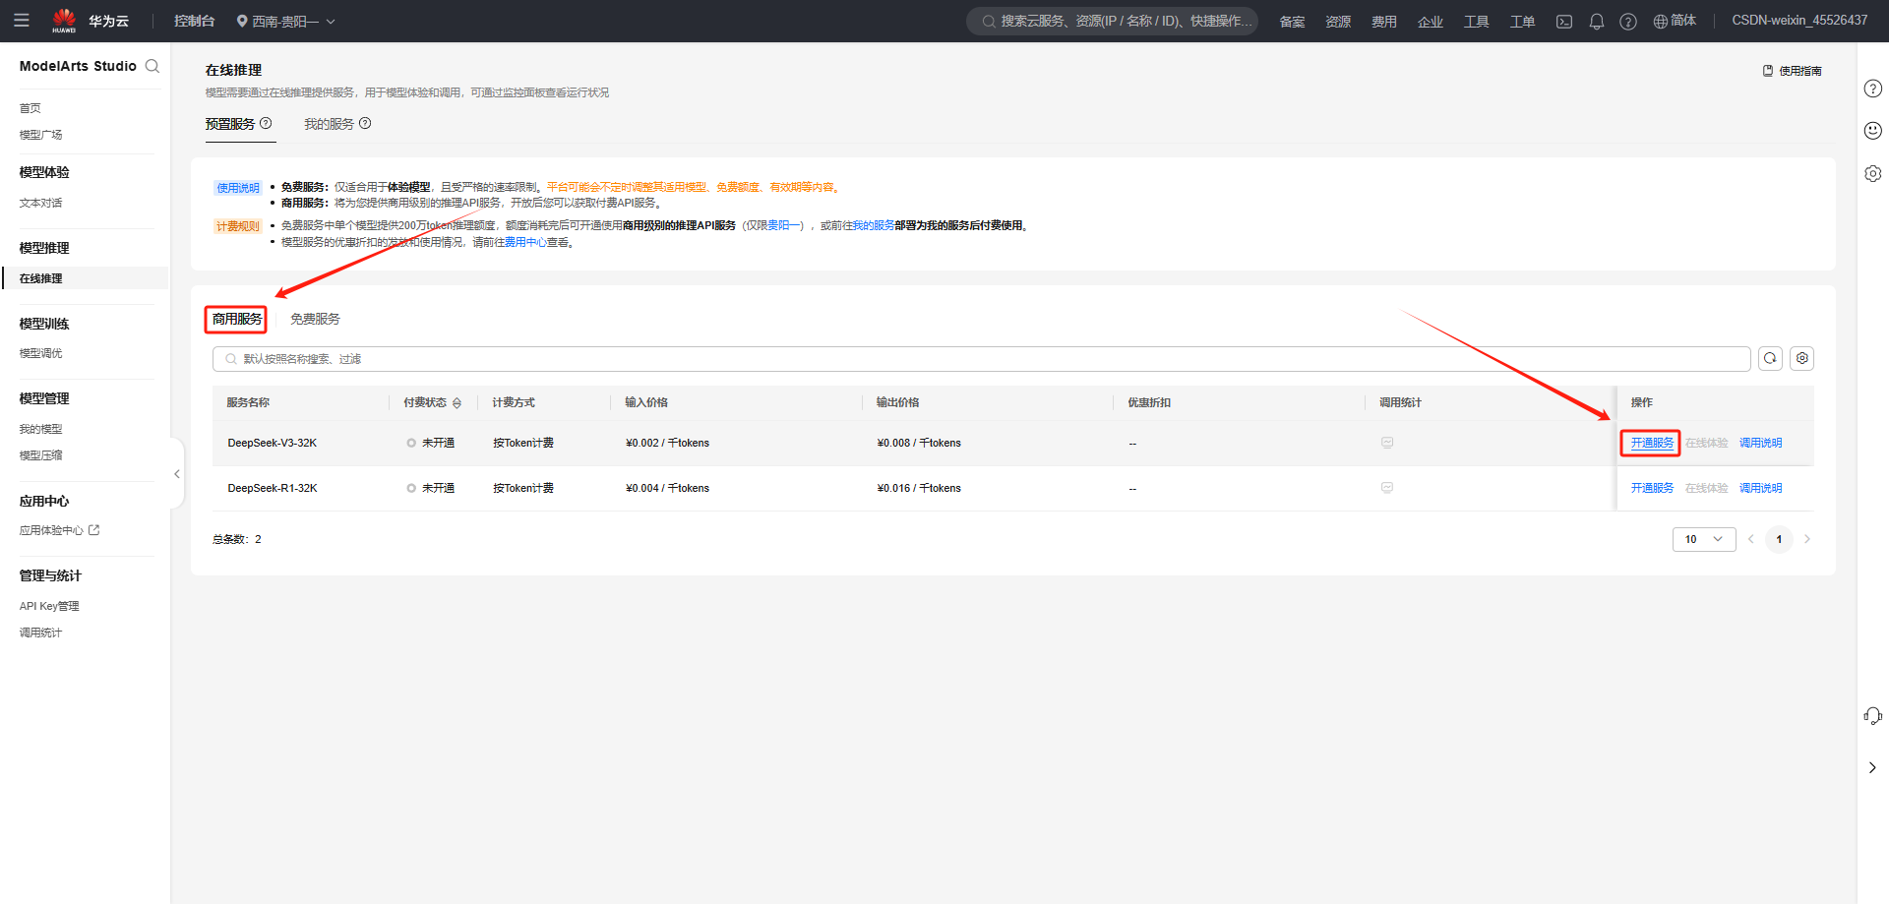Open 调用说明 for DeepSeek-R1-32K
This screenshot has height=904, width=1889.
pyautogui.click(x=1760, y=488)
